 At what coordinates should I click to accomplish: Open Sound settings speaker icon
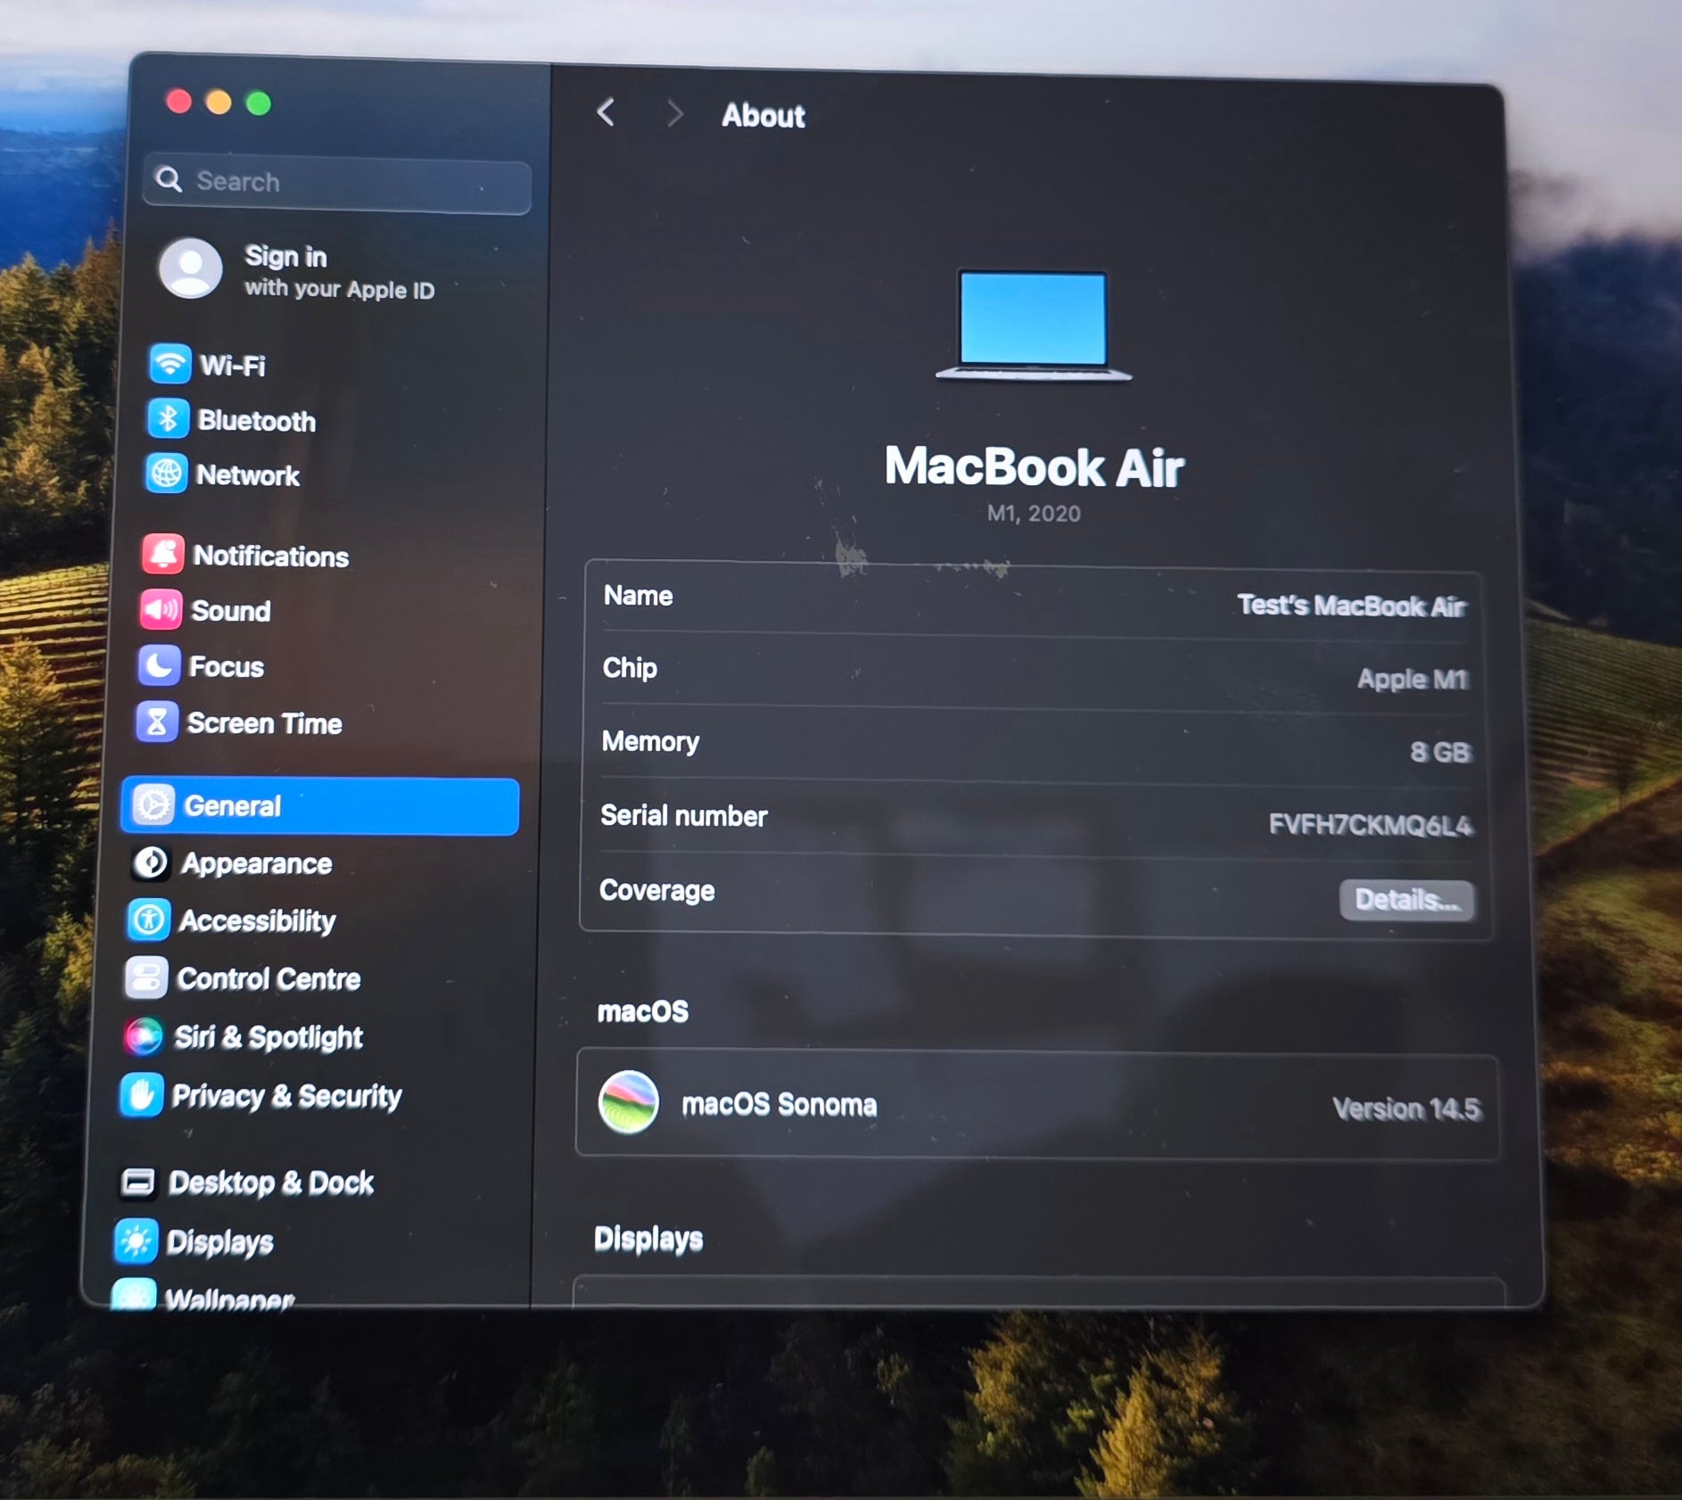point(161,610)
